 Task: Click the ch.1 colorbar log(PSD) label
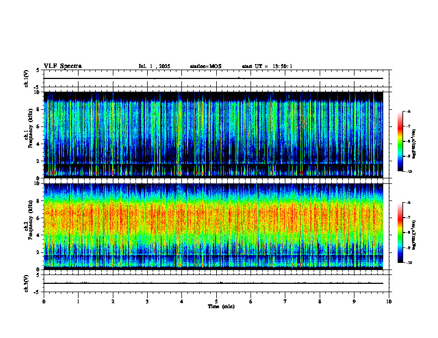(414, 144)
